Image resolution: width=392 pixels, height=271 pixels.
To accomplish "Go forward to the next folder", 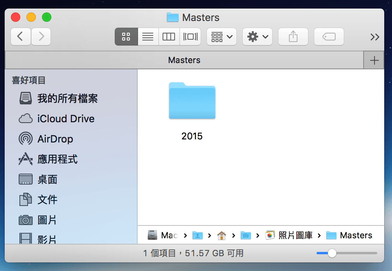I will pos(41,37).
